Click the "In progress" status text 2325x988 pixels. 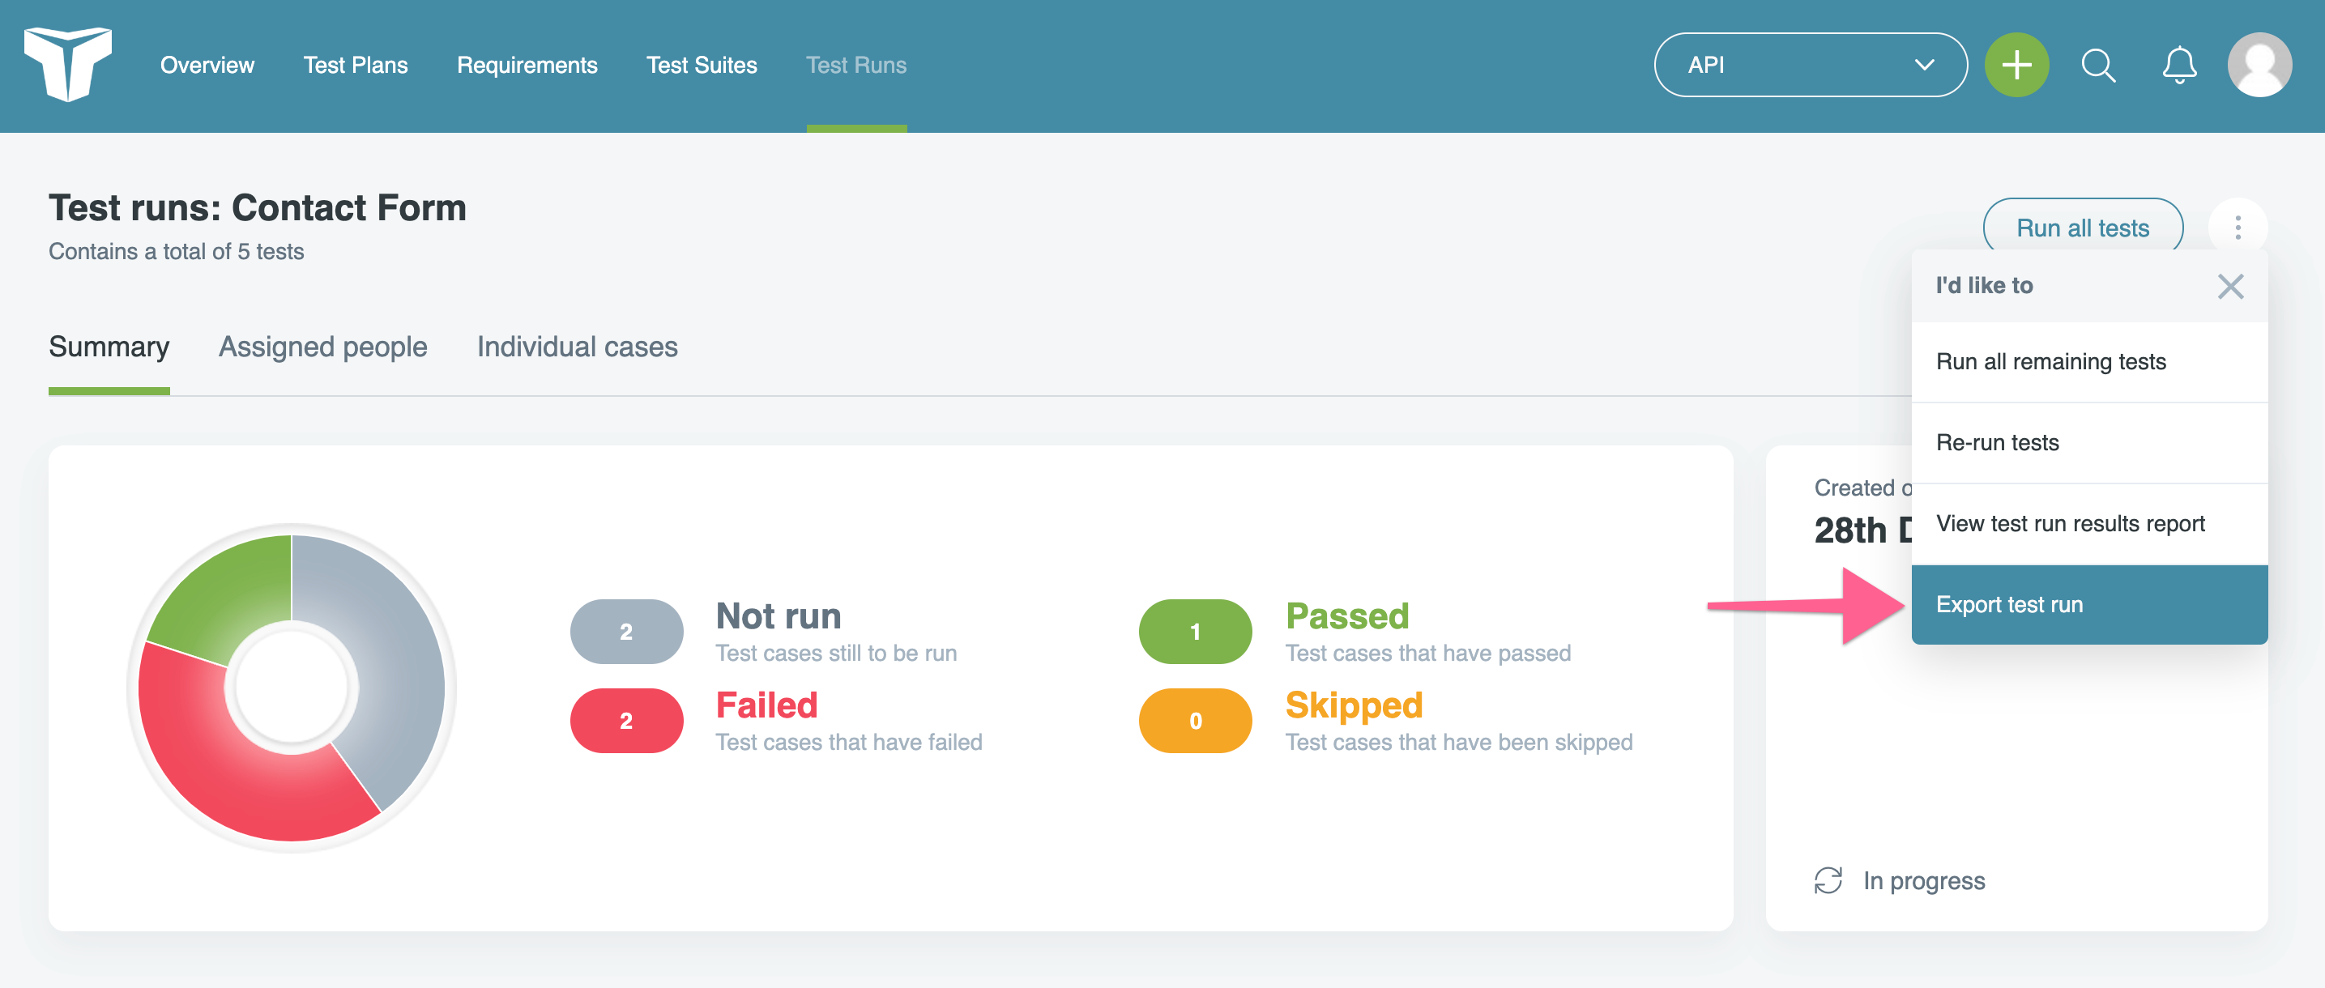click(x=1924, y=880)
